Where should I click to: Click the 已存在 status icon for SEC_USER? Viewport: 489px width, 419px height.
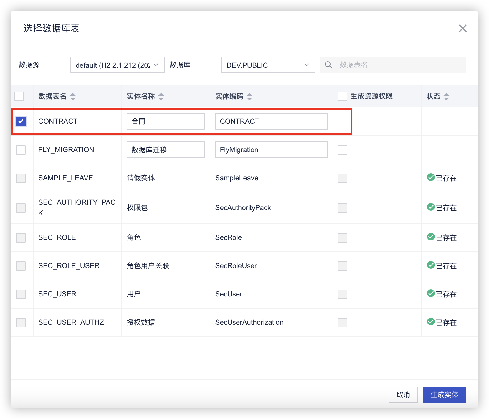pos(431,293)
